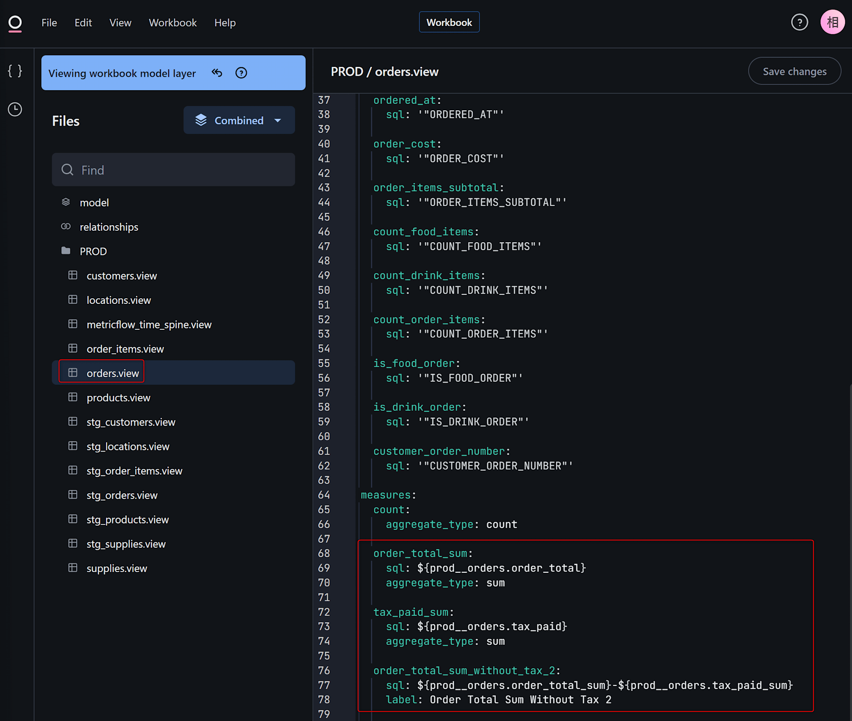Open the File menu
This screenshot has height=721, width=852.
click(49, 23)
